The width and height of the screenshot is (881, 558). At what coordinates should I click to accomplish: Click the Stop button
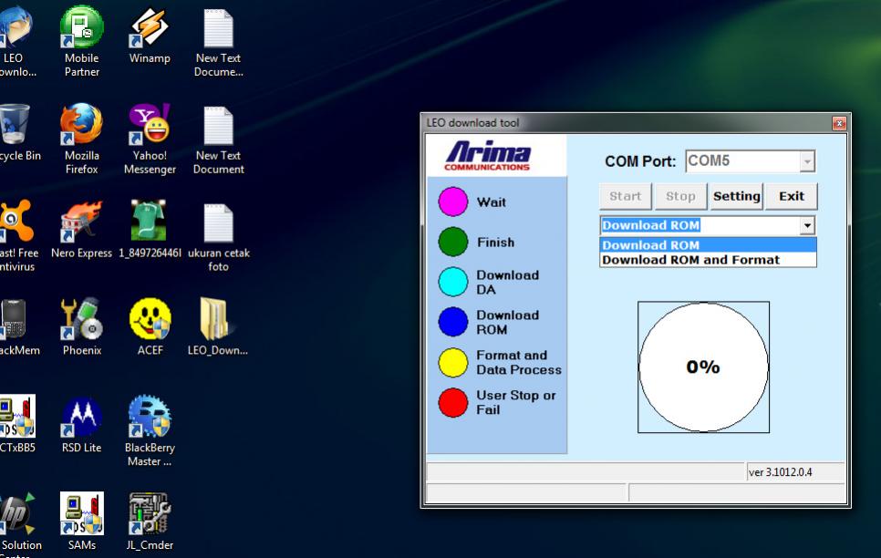click(x=680, y=196)
